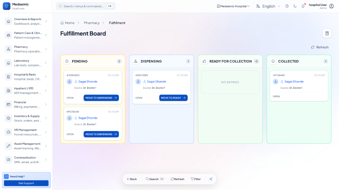Click Filter in the bottom toolbar
Image resolution: width=339 pixels, height=190 pixels.
[x=196, y=179]
